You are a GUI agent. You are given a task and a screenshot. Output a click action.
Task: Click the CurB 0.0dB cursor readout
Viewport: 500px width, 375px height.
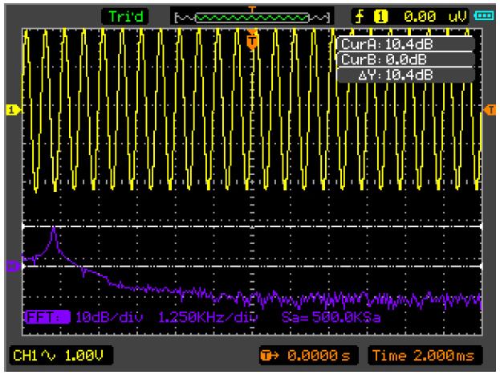coord(405,59)
